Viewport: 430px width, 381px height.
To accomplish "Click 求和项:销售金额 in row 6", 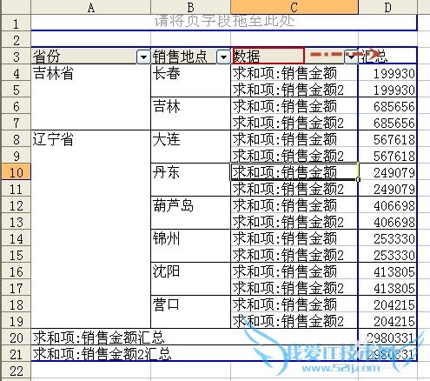I will pos(294,106).
